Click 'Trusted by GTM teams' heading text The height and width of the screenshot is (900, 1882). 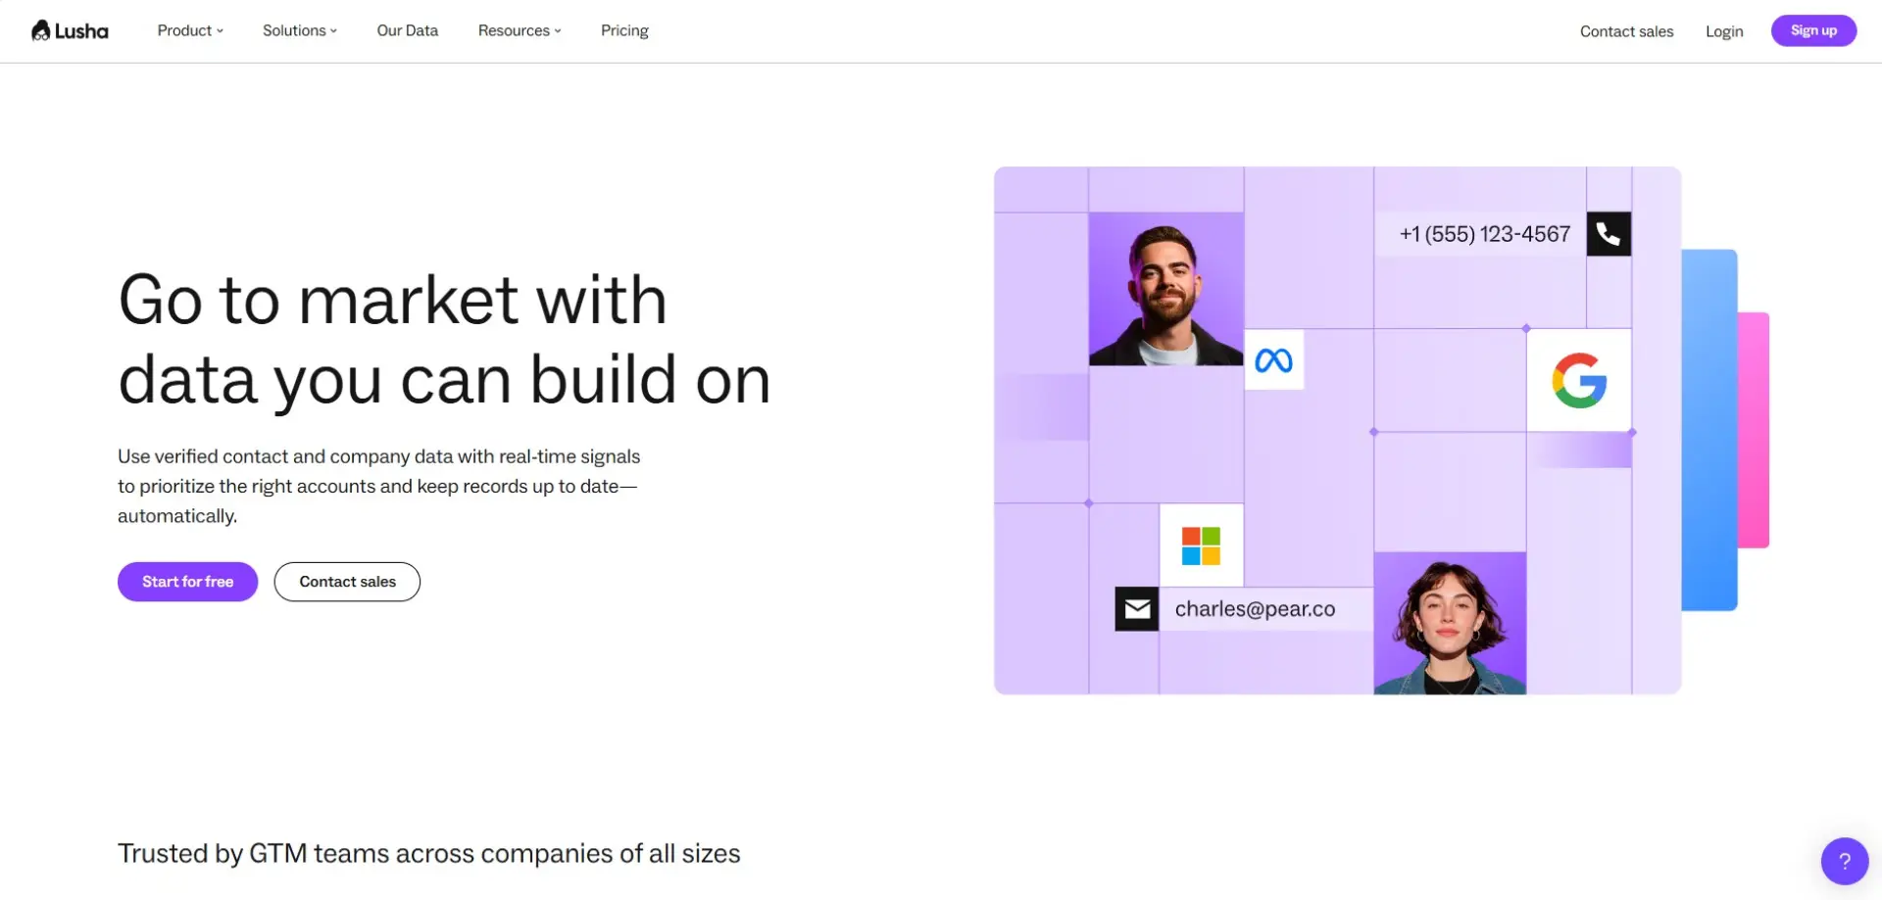428,854
